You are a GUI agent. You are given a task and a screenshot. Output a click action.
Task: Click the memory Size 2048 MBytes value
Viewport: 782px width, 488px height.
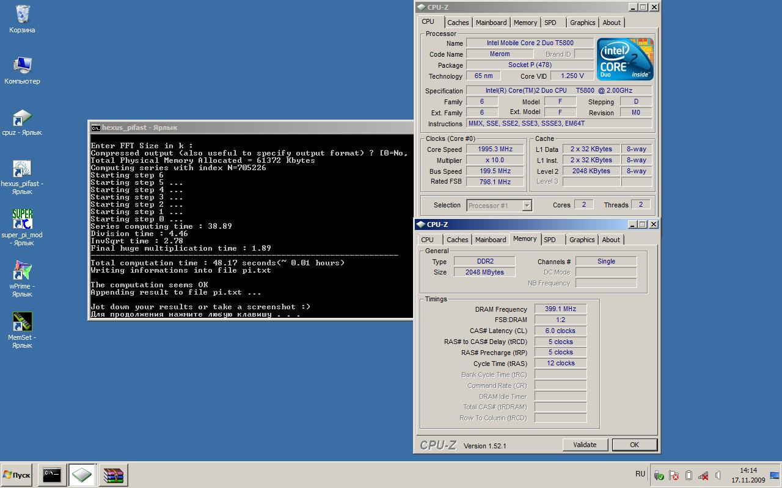click(x=485, y=272)
